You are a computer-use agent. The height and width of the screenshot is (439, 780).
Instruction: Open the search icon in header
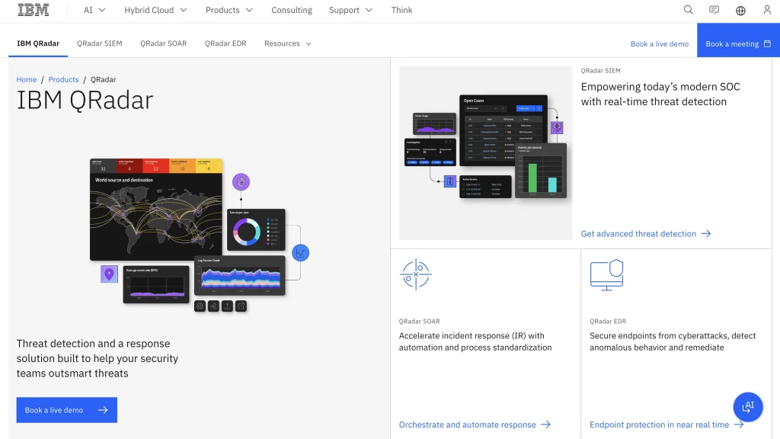(x=689, y=10)
